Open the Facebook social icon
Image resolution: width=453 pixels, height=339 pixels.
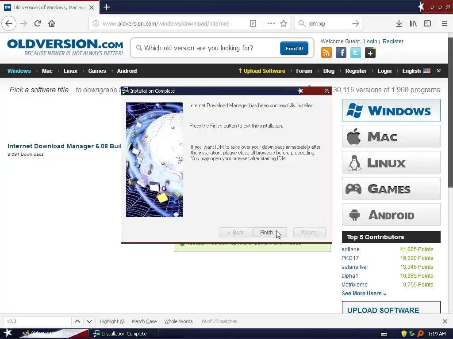click(341, 53)
